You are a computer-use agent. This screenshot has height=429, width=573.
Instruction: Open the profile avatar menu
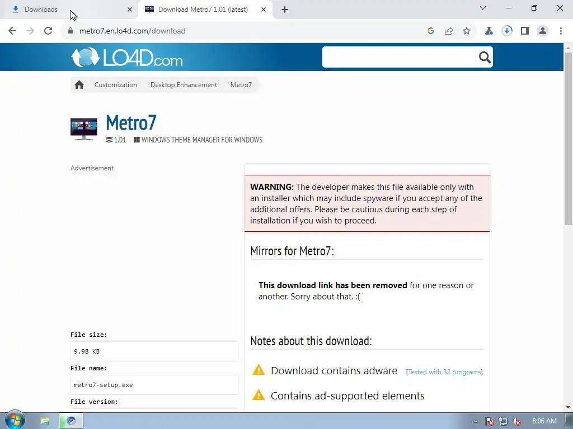pos(543,31)
